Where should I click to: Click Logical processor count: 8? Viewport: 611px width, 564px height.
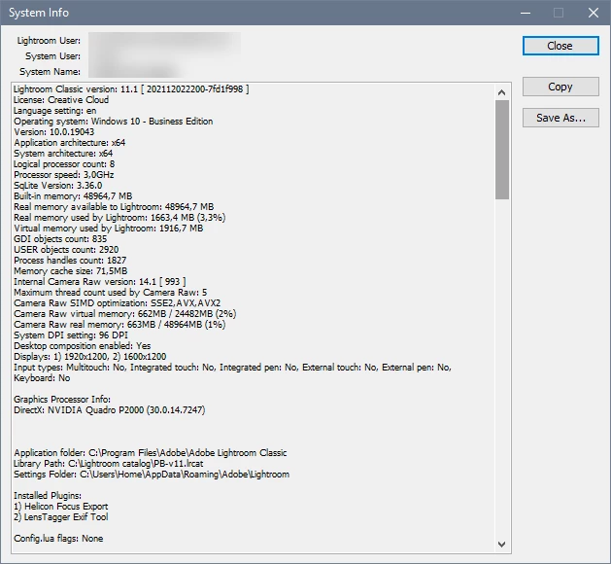pos(64,164)
